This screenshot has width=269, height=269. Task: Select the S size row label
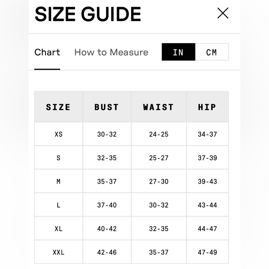pyautogui.click(x=58, y=158)
